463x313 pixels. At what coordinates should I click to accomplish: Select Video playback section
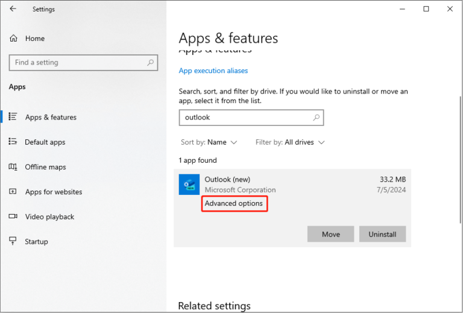click(49, 217)
